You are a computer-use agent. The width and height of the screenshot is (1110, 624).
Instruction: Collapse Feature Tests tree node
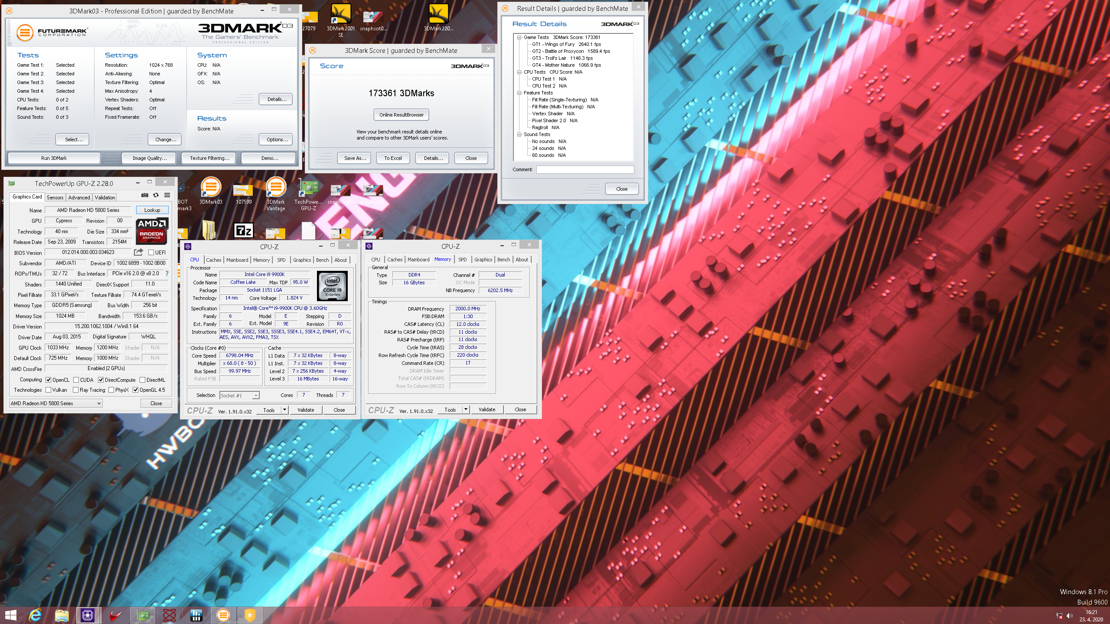(x=519, y=93)
